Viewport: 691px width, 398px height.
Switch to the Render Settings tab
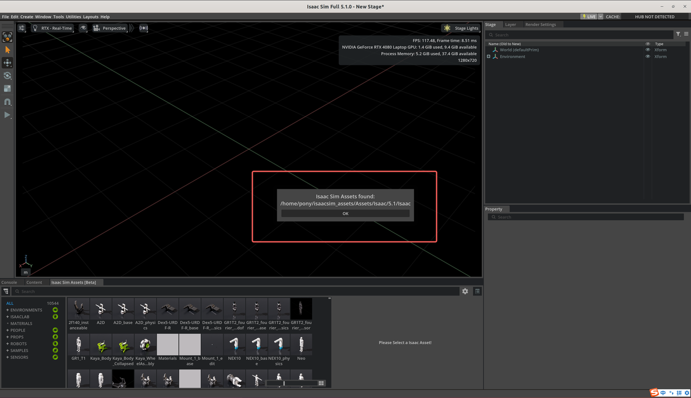coord(540,24)
